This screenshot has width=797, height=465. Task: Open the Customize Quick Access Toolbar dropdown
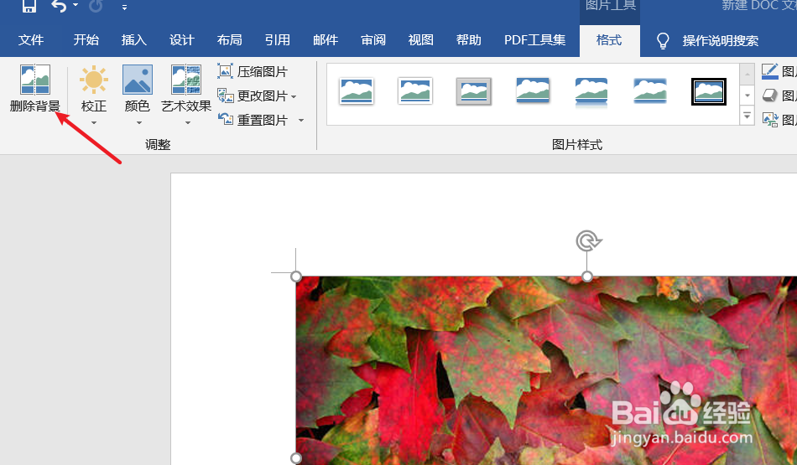(124, 7)
